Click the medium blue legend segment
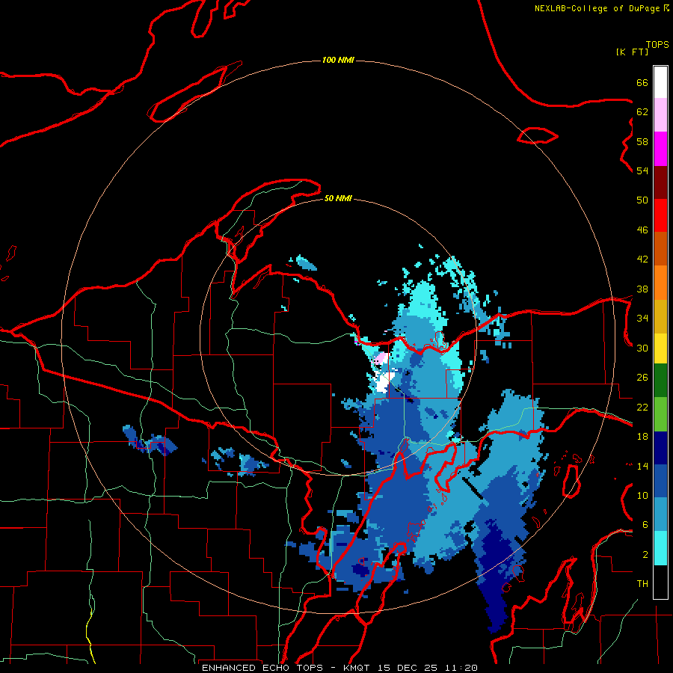Screen dimensions: 673x673 (x=660, y=481)
